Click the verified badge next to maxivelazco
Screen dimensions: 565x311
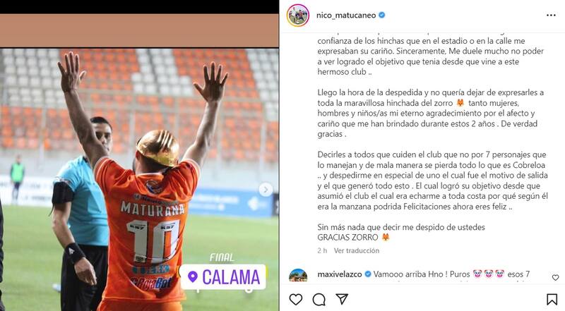[x=368, y=274]
